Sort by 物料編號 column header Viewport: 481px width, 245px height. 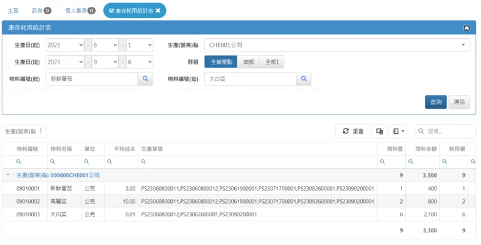27,149
